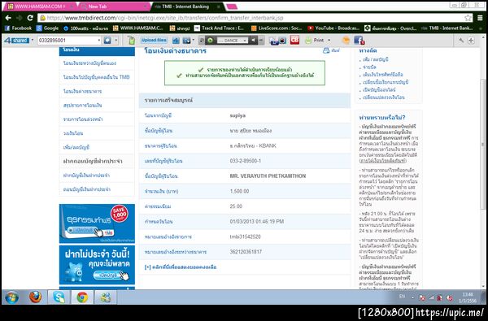Viewport: 488px width, 321px height.
Task: Open the search button options dropdown arrow
Action: coord(116,40)
